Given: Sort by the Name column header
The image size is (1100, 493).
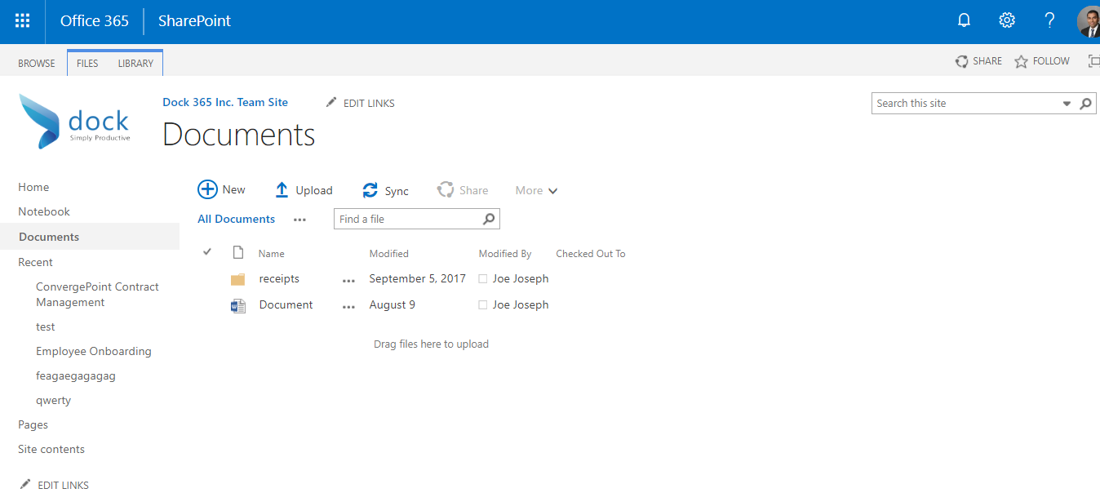Looking at the screenshot, I should 272,254.
